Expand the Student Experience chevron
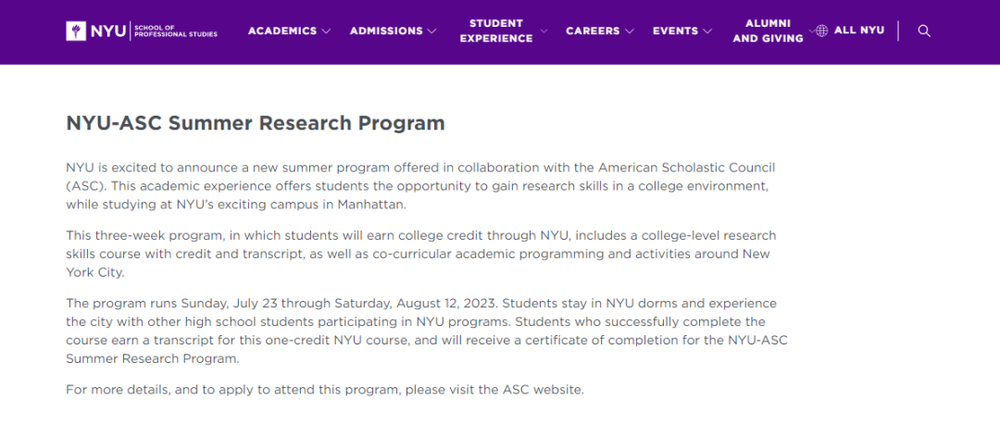Image resolution: width=1000 pixels, height=424 pixels. 544,31
